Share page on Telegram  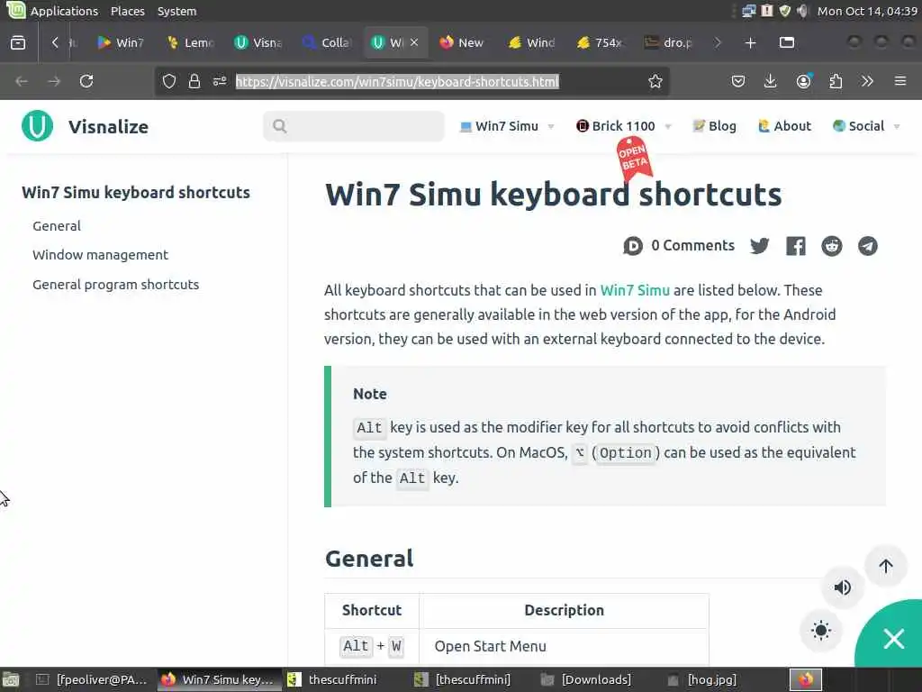pos(867,246)
